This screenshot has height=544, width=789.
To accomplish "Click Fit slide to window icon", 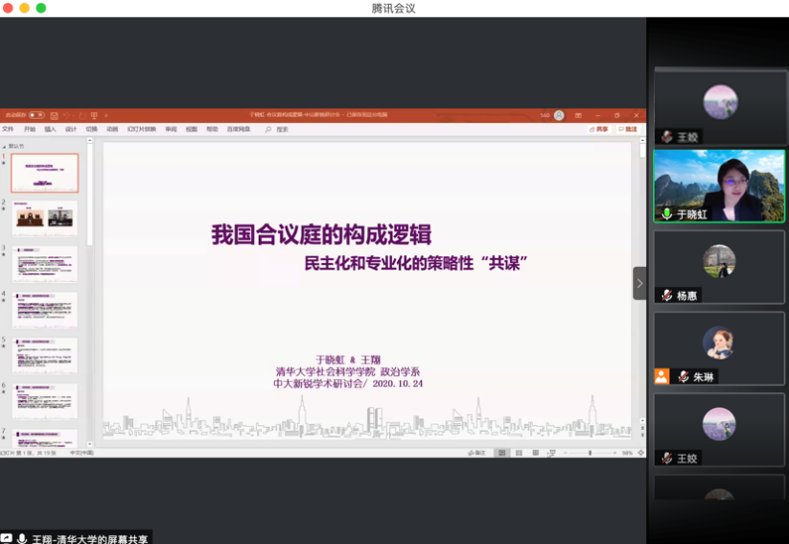I will tap(640, 453).
